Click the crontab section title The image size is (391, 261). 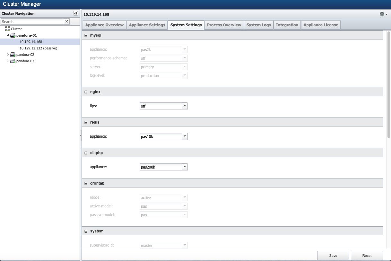[97, 183]
